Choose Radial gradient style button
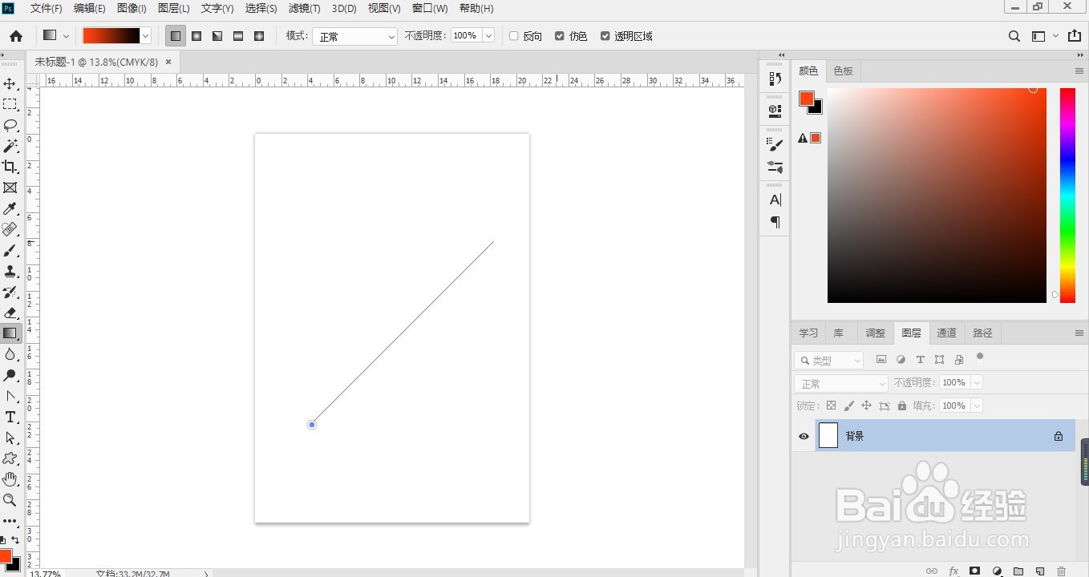The width and height of the screenshot is (1089, 577). point(196,36)
